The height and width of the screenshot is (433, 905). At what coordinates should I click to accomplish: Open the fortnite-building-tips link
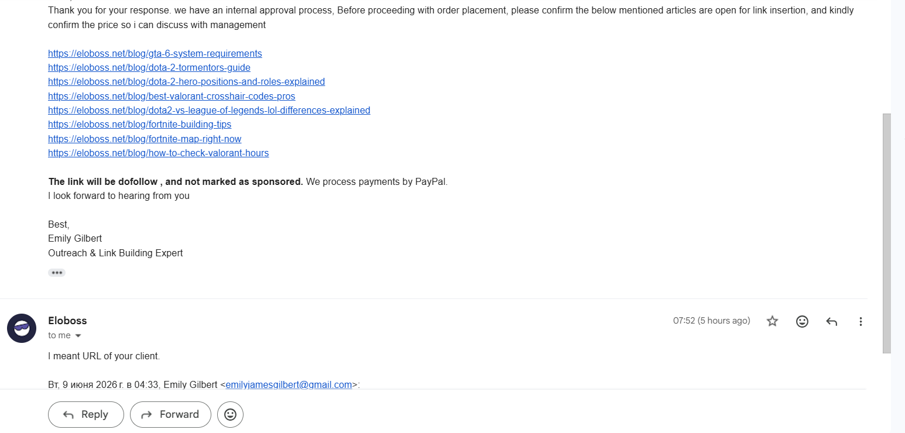139,124
